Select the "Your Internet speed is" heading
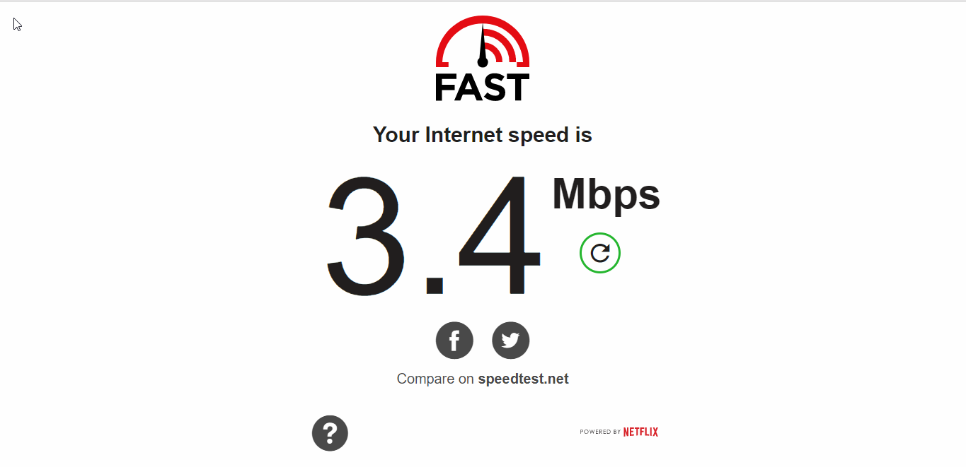Viewport: 966px width, 467px height. pos(483,135)
